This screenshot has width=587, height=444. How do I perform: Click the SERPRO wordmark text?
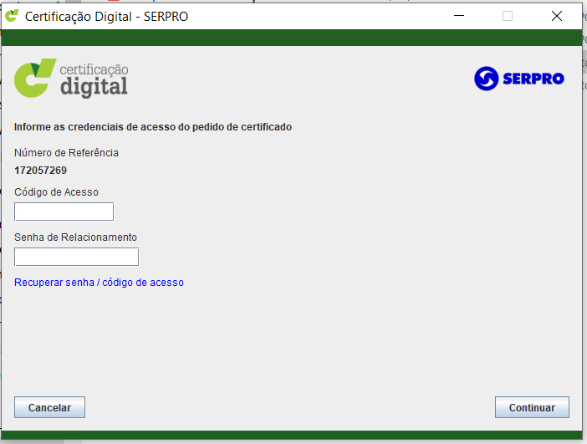pyautogui.click(x=533, y=79)
